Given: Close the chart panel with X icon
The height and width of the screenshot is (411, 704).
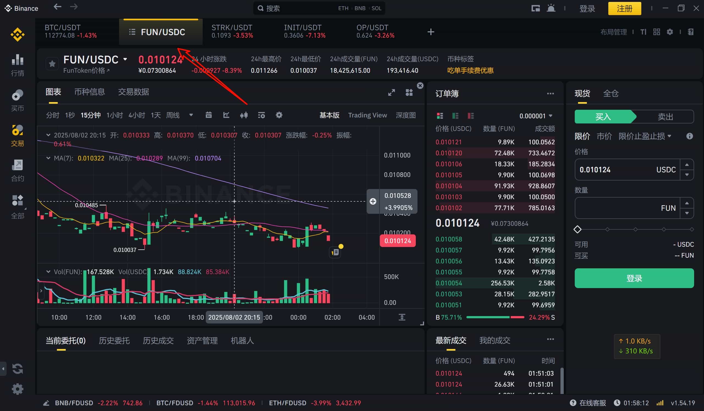Looking at the screenshot, I should coord(420,86).
